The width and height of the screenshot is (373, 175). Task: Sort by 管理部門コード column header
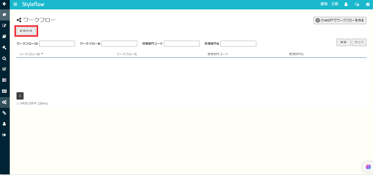click(218, 54)
